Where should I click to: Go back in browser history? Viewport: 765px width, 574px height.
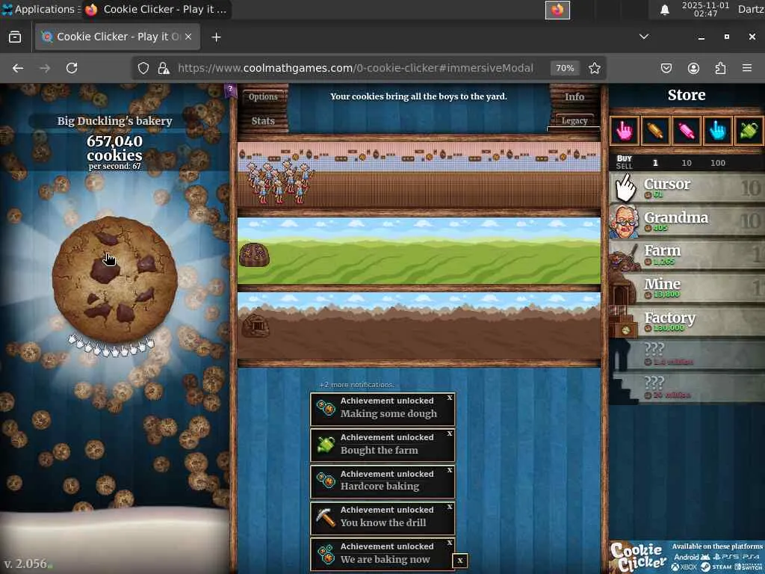(18, 68)
